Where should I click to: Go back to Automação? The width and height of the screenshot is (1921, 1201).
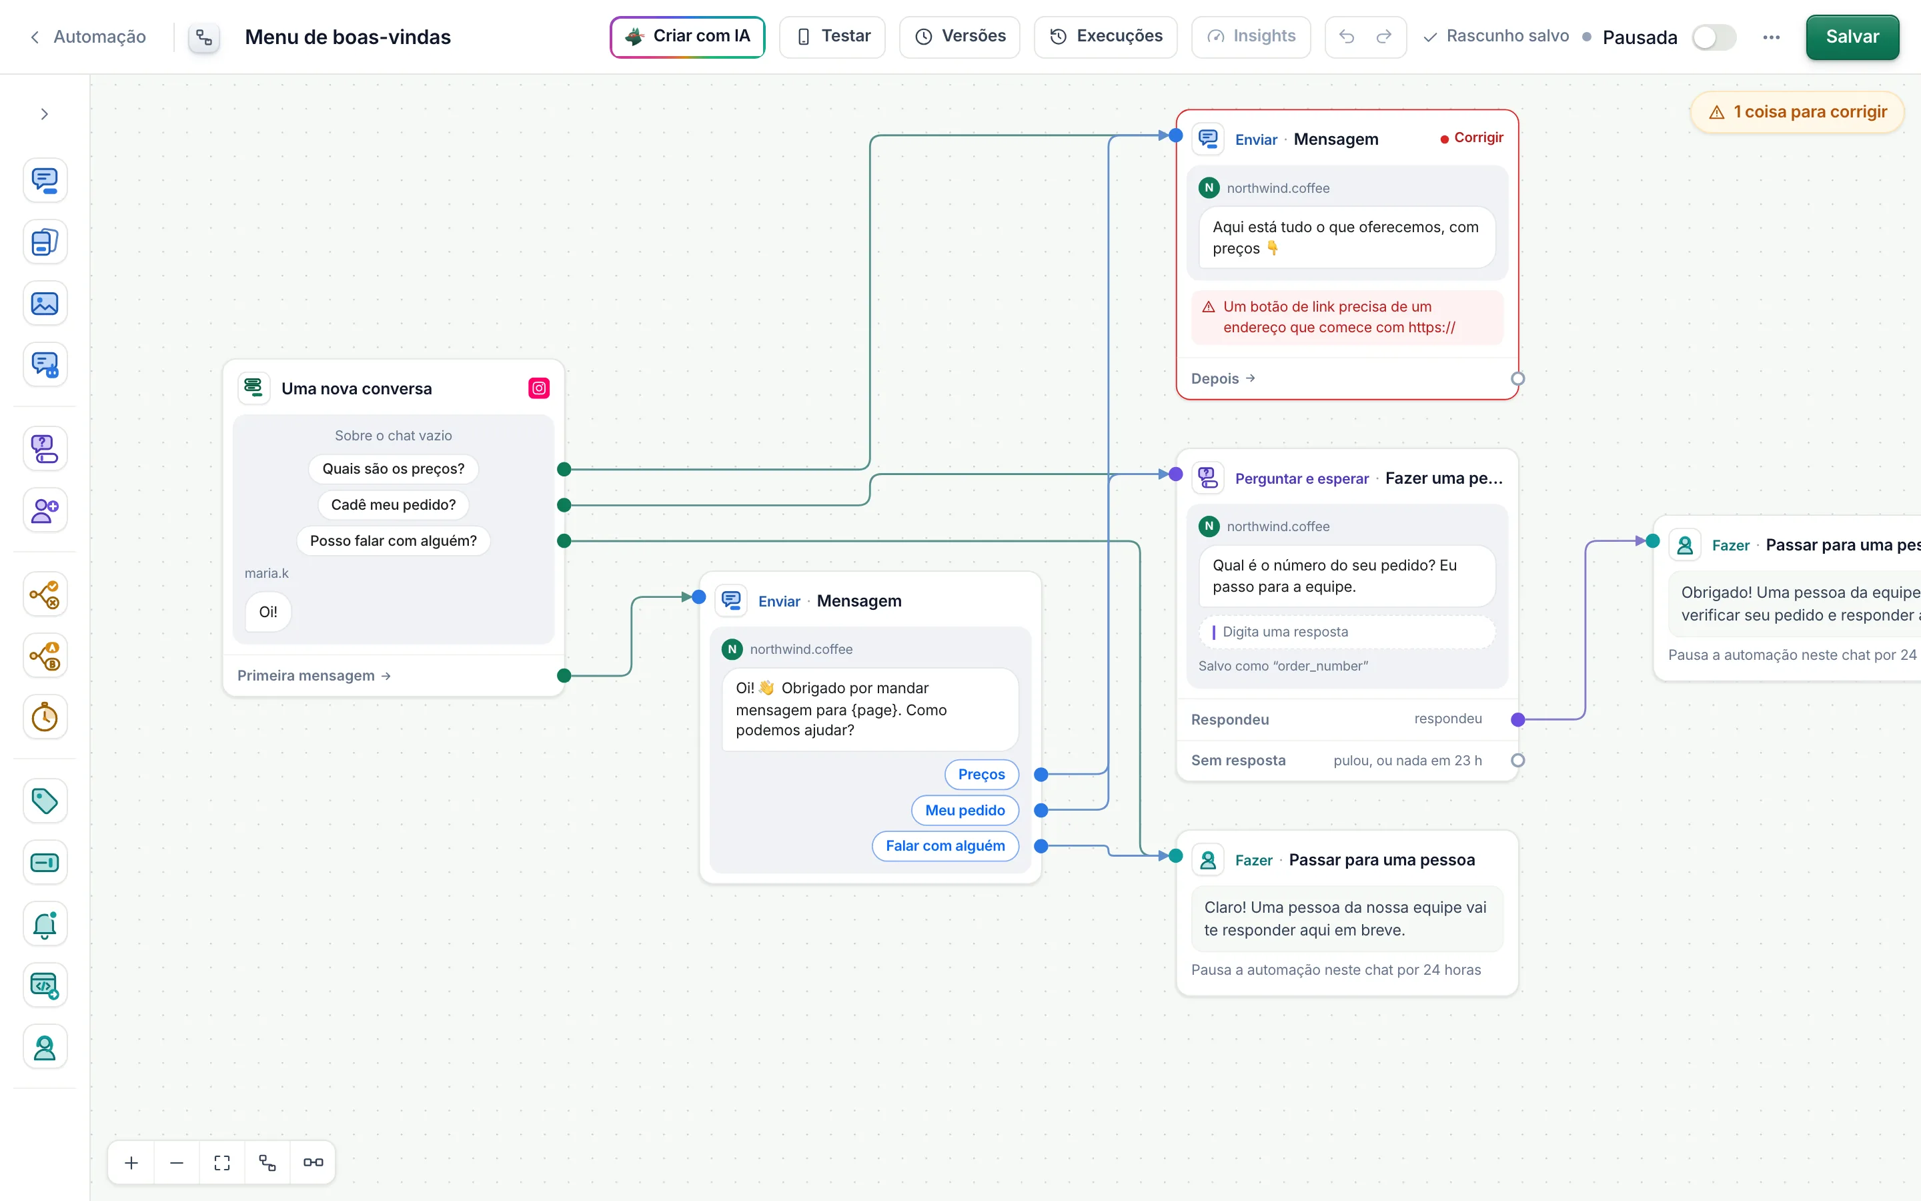pyautogui.click(x=88, y=37)
